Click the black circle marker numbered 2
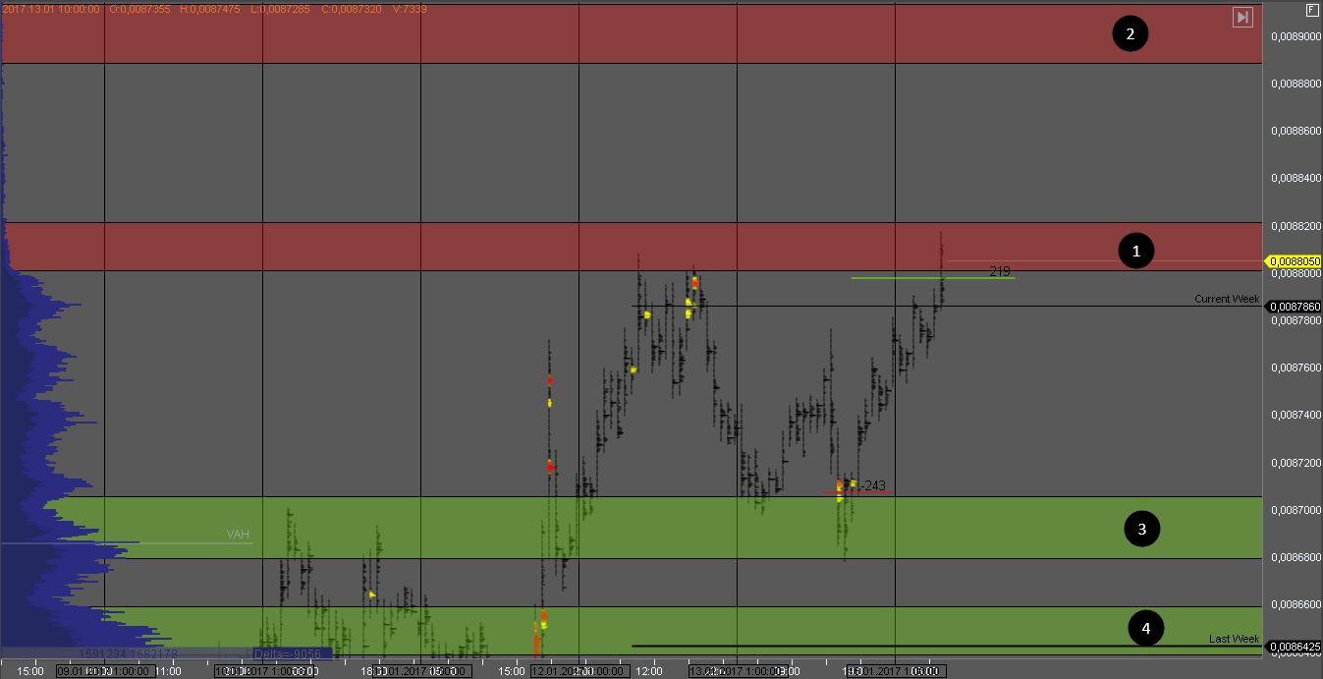 (1130, 35)
